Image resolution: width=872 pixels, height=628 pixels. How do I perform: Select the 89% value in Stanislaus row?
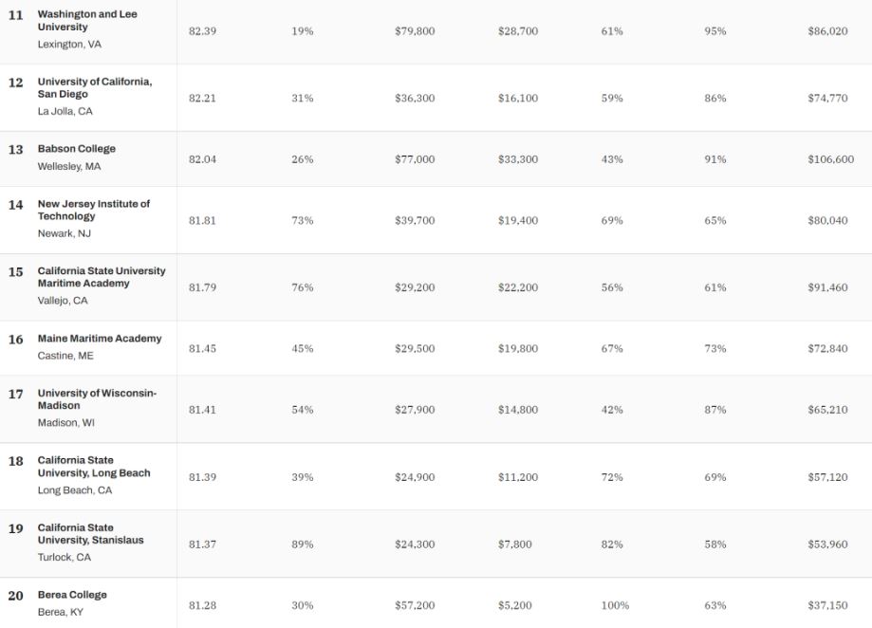click(x=303, y=545)
